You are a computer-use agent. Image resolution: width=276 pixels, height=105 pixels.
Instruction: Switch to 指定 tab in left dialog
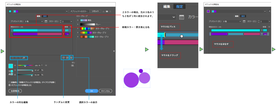pos(45,16)
